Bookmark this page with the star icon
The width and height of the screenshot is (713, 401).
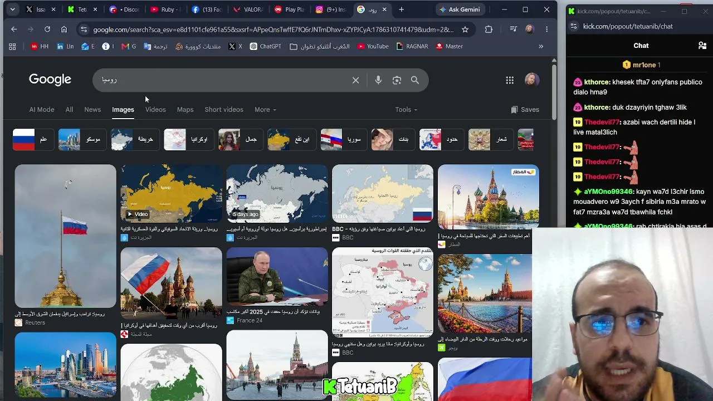465,30
